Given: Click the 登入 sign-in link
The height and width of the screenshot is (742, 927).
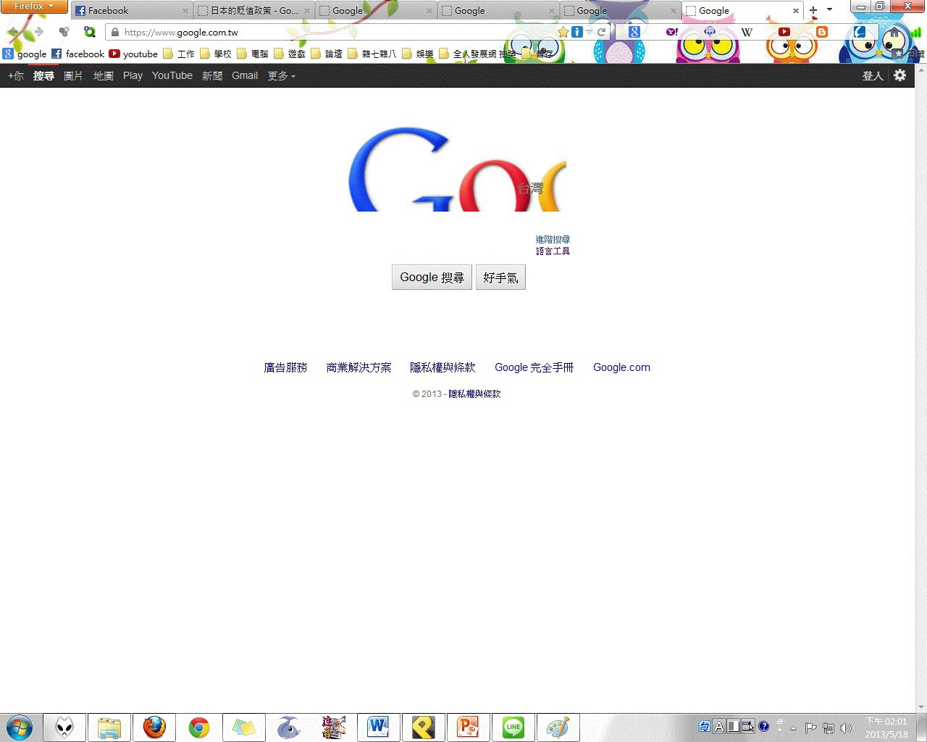Looking at the screenshot, I should [873, 75].
